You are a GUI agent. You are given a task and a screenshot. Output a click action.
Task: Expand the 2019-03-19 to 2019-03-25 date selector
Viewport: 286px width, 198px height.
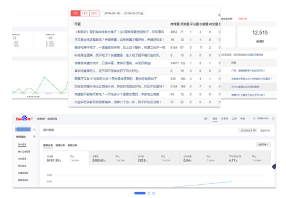point(124,14)
